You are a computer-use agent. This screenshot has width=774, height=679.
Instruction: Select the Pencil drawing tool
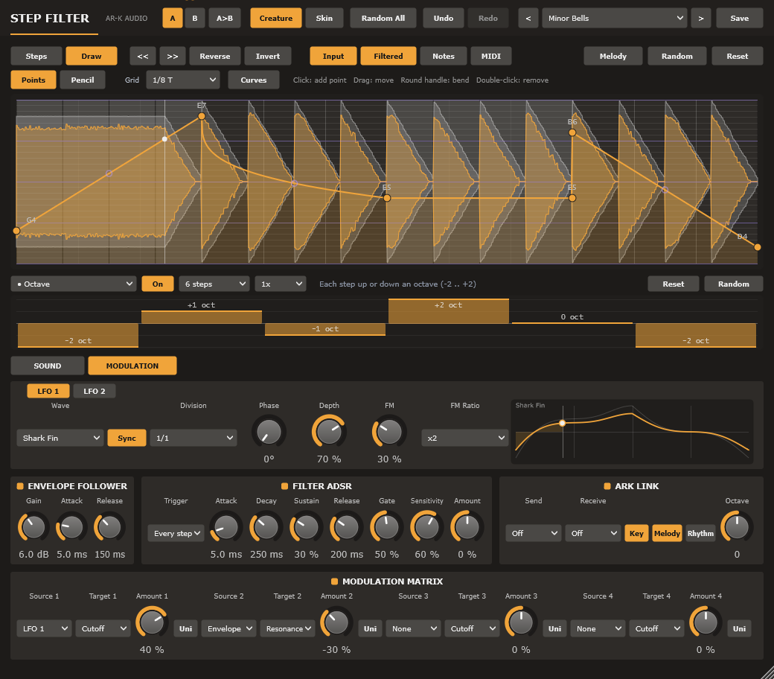(x=83, y=80)
